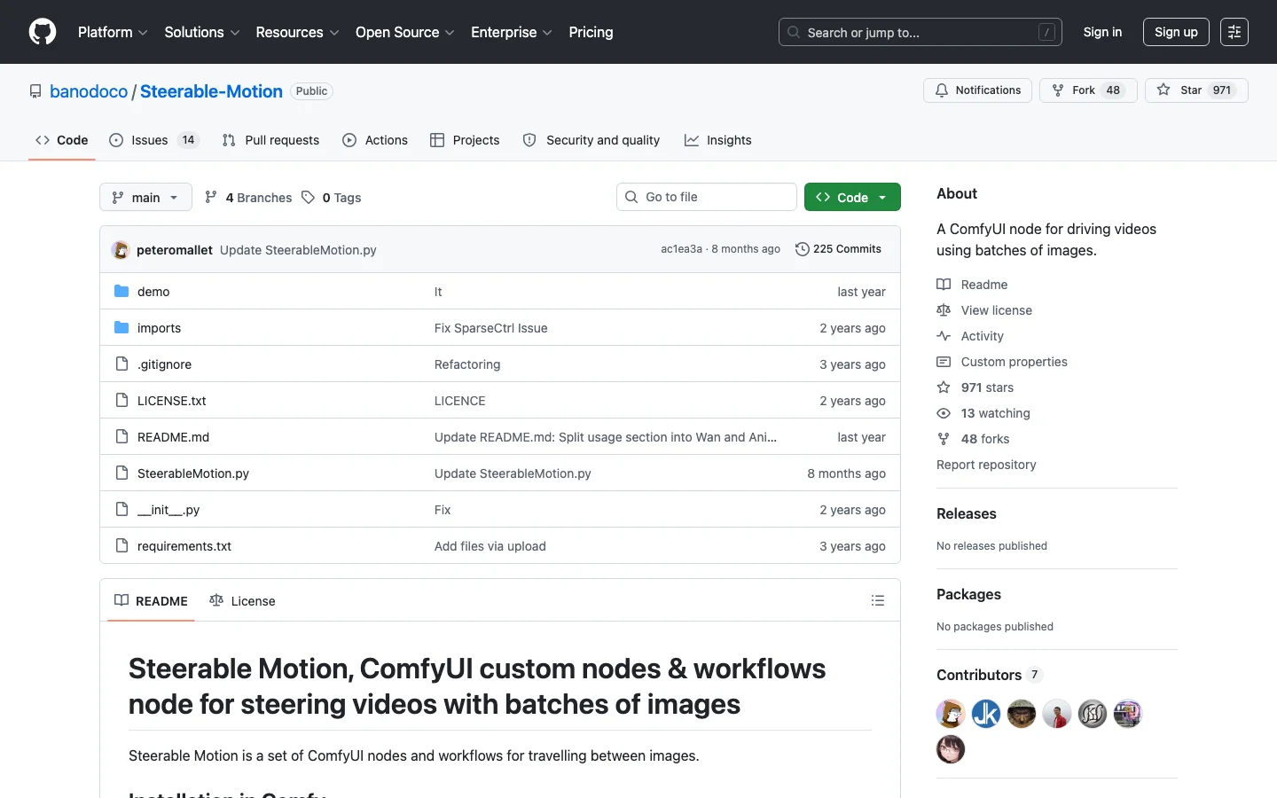This screenshot has width=1277, height=798.
Task: Open the Projects tab
Action: 465,140
